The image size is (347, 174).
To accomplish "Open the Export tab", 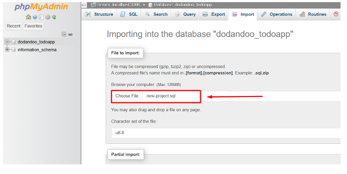I will 214,14.
